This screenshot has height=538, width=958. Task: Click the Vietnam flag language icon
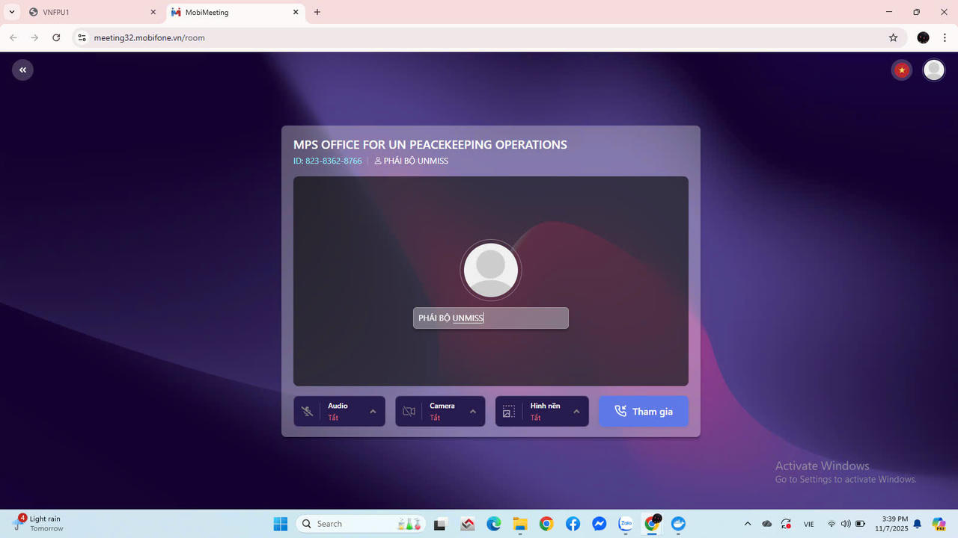tap(902, 70)
